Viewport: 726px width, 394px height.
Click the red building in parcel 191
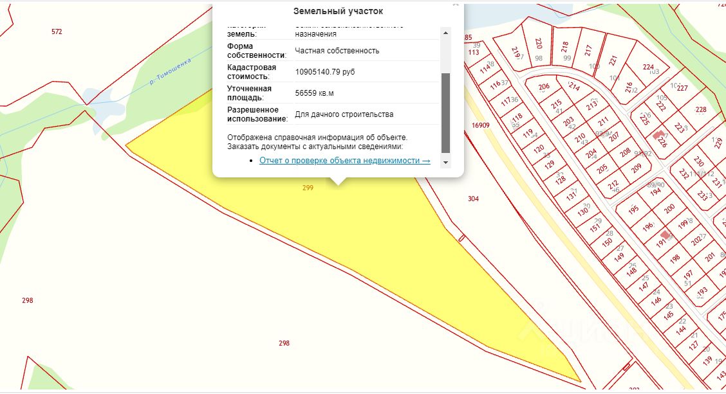(x=665, y=236)
